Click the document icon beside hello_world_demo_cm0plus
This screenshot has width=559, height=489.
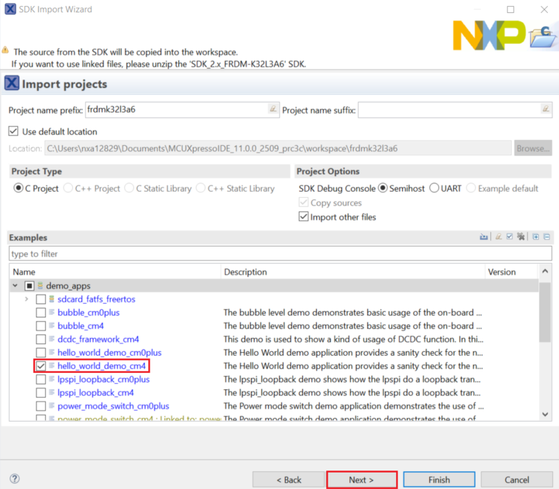52,352
